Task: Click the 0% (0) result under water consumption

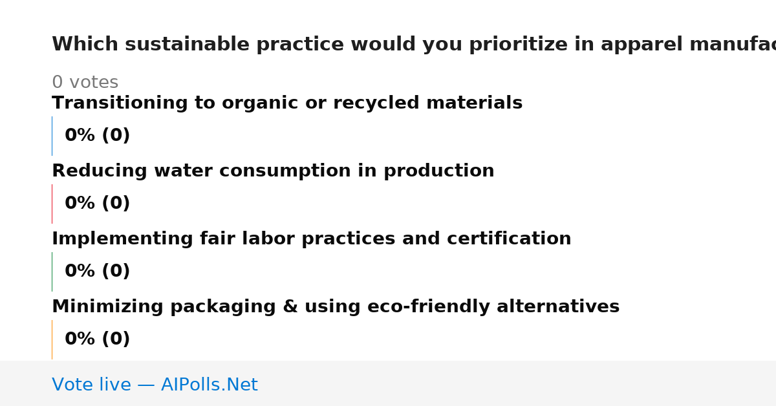Action: 98,204
